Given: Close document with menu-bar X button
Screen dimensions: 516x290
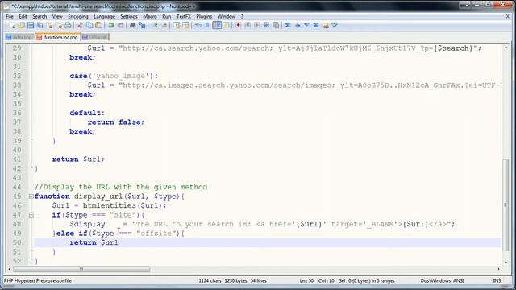Looking at the screenshot, I should [507, 16].
